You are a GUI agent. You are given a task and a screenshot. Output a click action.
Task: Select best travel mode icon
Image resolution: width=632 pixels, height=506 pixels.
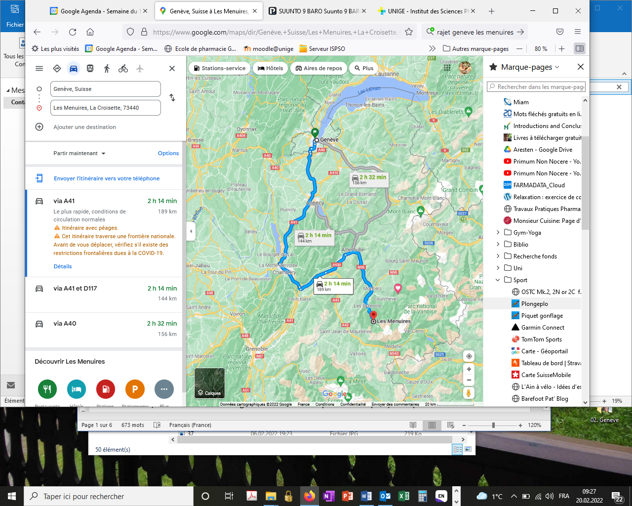(x=57, y=69)
